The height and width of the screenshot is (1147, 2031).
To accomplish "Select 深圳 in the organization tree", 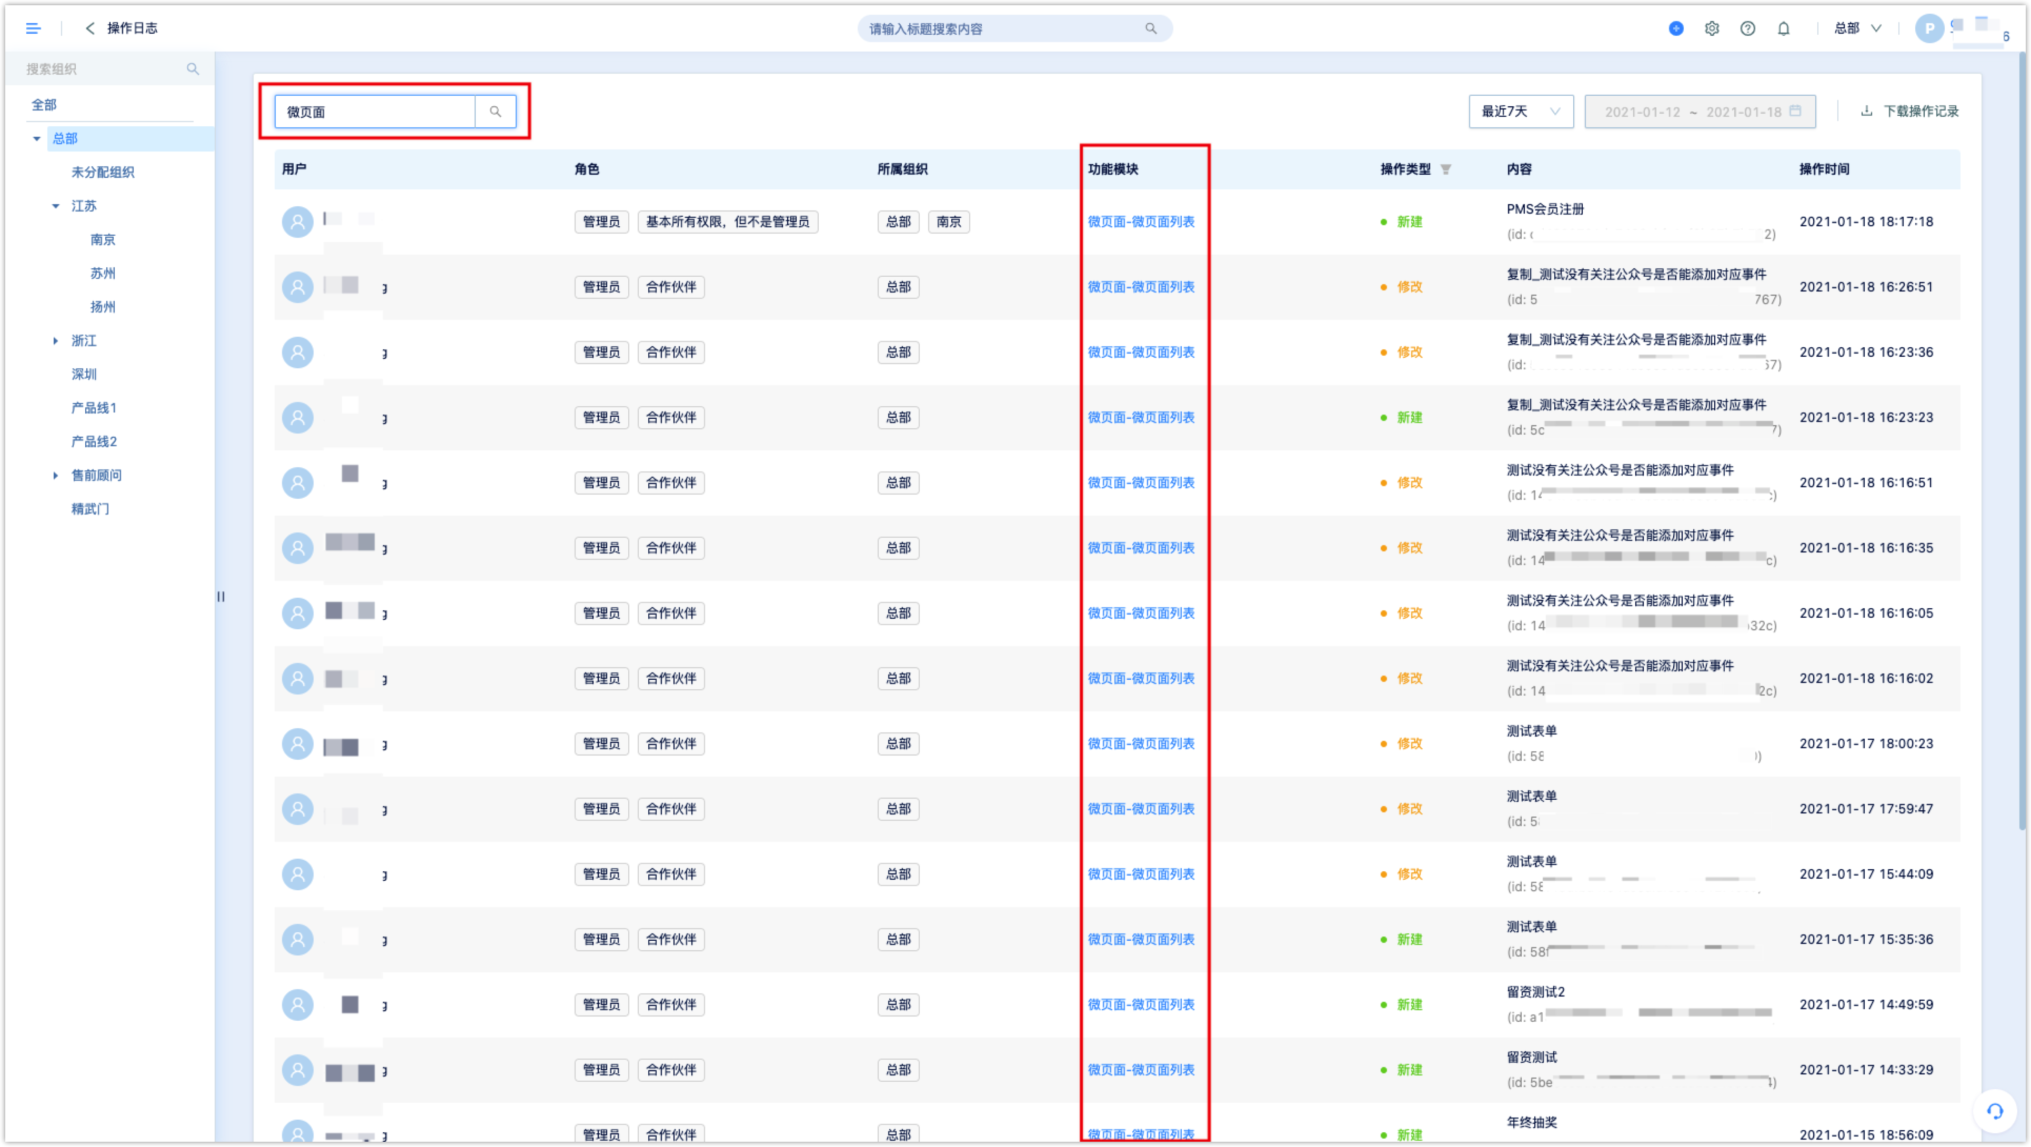I will (84, 374).
